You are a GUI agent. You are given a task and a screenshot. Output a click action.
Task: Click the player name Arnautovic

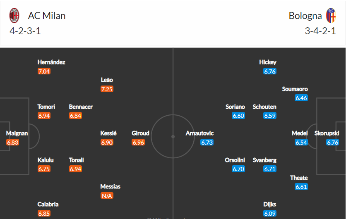[x=199, y=133]
